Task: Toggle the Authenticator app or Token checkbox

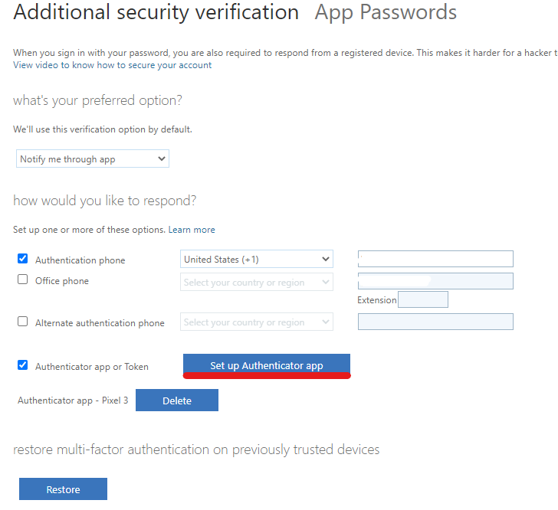Action: pos(23,365)
